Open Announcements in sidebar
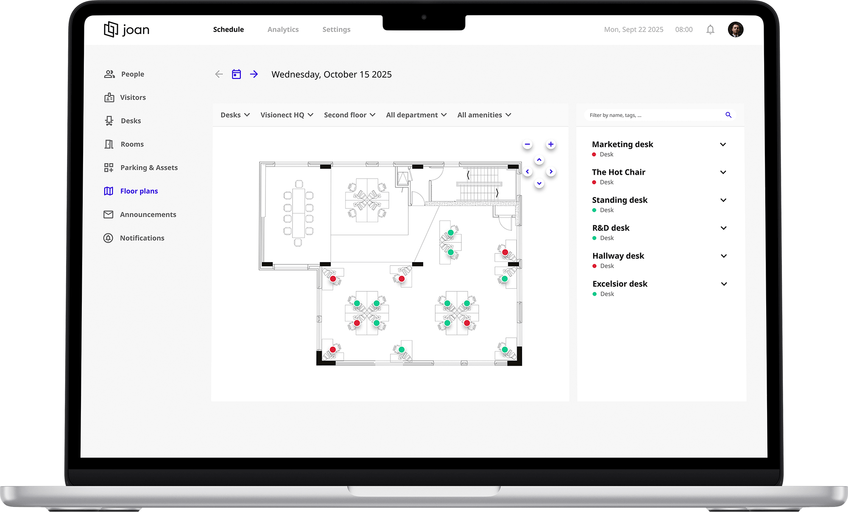The width and height of the screenshot is (848, 512). (148, 215)
